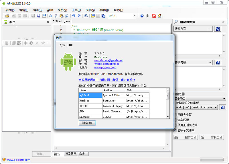229x164 pixels.
Task: Open the mandarava@yeah.net email link
Action: [108, 60]
